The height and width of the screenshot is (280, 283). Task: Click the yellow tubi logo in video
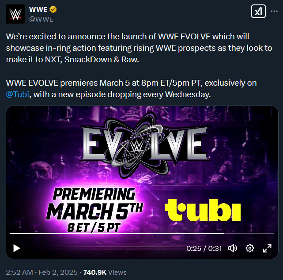(x=203, y=210)
